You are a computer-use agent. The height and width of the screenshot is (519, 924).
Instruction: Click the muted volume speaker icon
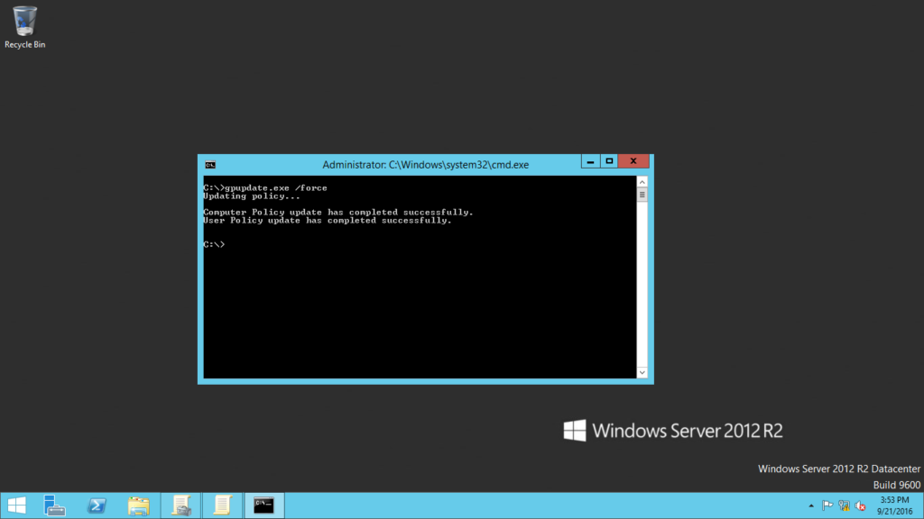860,505
